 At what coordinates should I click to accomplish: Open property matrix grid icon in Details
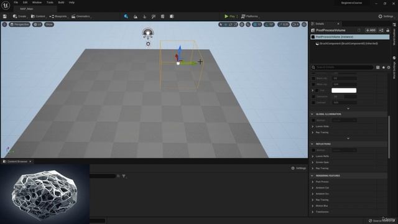[x=377, y=67]
